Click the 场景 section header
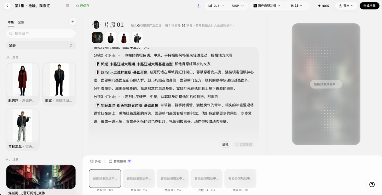This screenshot has height=195, width=382. tap(12, 159)
